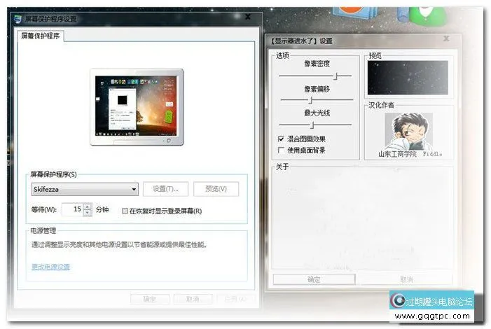This screenshot has height=329, width=491.
Task: Close the 显示器进水了 settings dialog
Action: (x=445, y=41)
